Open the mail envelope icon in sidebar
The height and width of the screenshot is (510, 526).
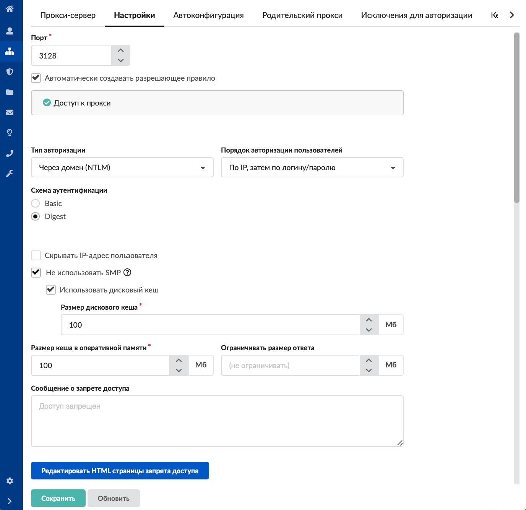10,112
